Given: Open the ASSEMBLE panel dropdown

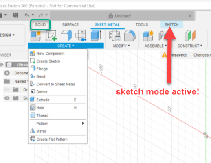Looking at the screenshot, I should (156, 46).
